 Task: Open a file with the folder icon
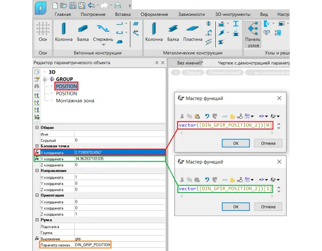(64, 6)
